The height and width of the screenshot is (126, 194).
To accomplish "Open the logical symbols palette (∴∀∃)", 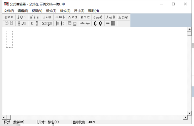I will pos(72,17).
